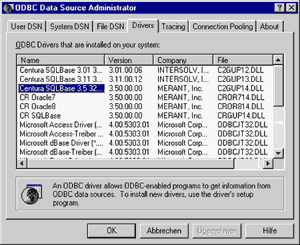The image size is (300, 245).
Task: Open the System DSN tab
Action: [x=69, y=27]
